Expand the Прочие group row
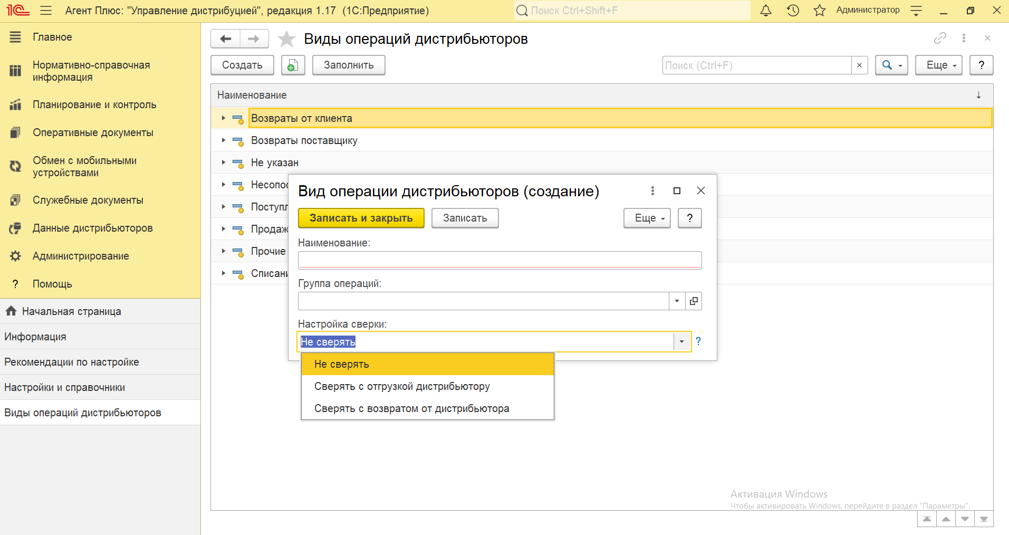 coord(224,251)
